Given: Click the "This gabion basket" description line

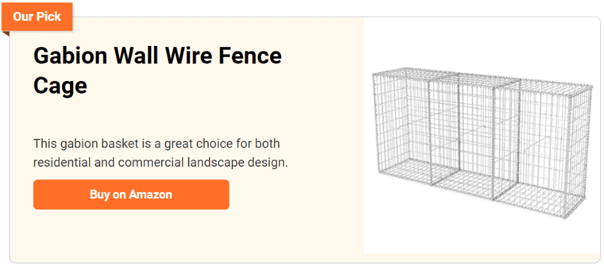Looking at the screenshot, I should click(x=156, y=144).
